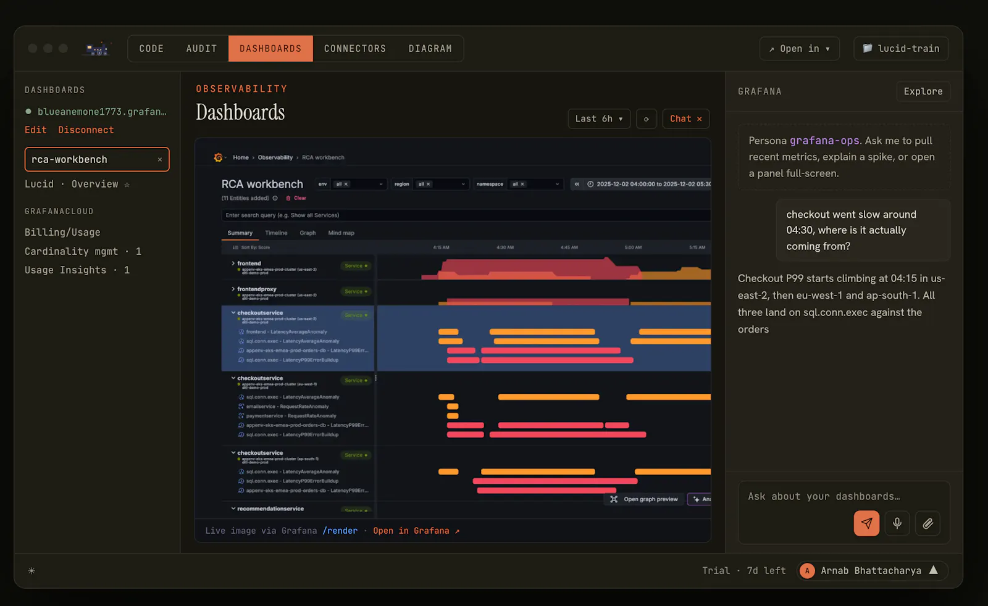This screenshot has height=606, width=988.
Task: Remove the 'all' chip from region filter
Action: point(428,184)
